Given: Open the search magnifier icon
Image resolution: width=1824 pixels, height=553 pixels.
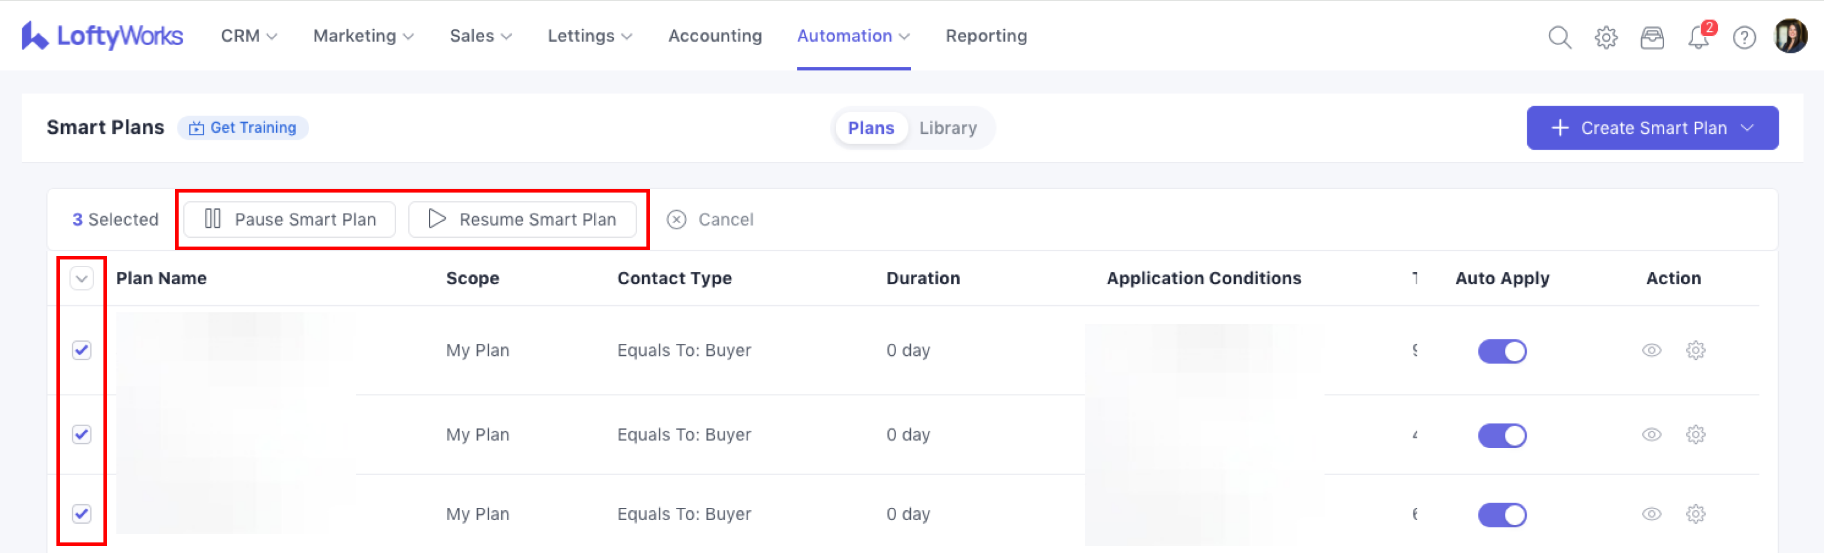Looking at the screenshot, I should pyautogui.click(x=1559, y=37).
